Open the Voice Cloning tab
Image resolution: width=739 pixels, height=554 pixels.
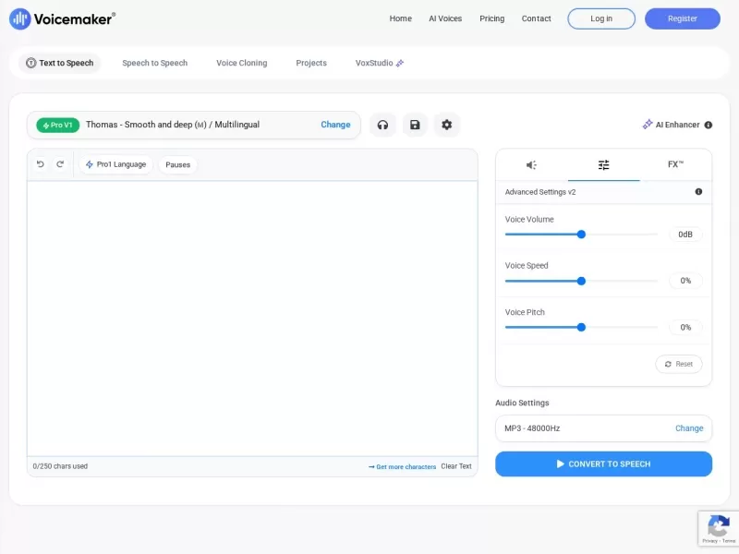(241, 63)
